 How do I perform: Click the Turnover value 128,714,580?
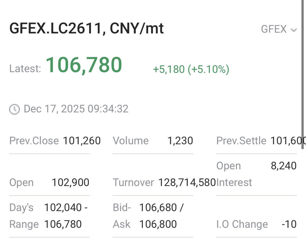(x=187, y=182)
